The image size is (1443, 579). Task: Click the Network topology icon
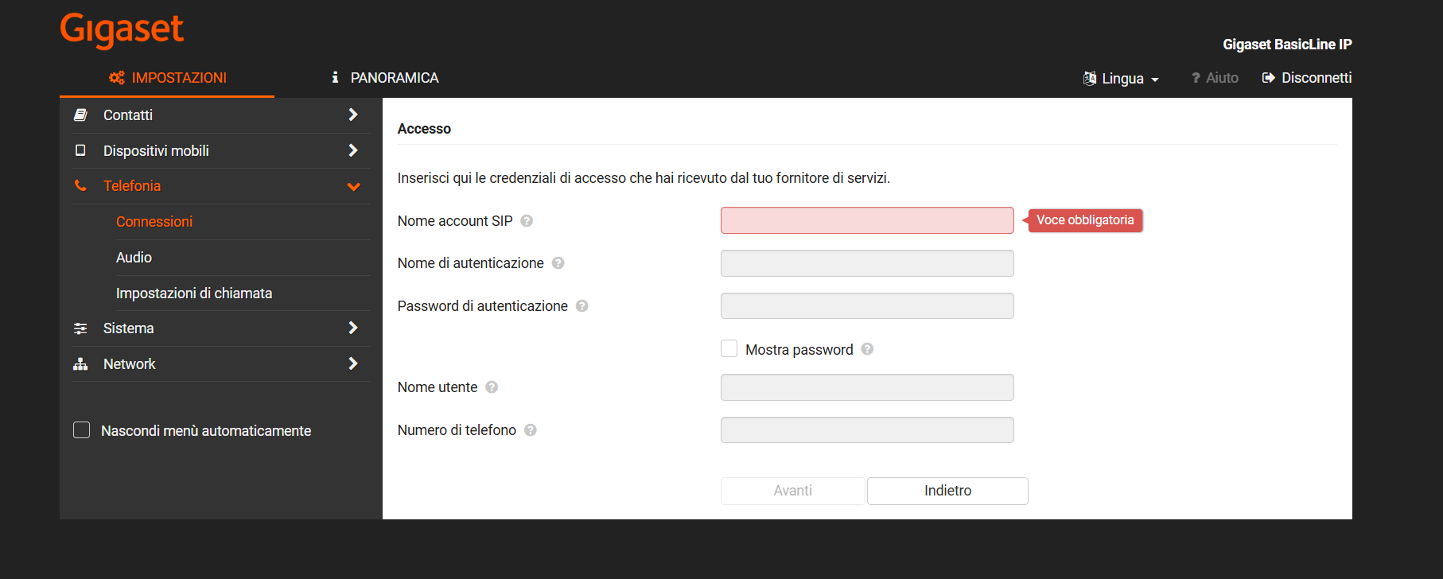(81, 363)
